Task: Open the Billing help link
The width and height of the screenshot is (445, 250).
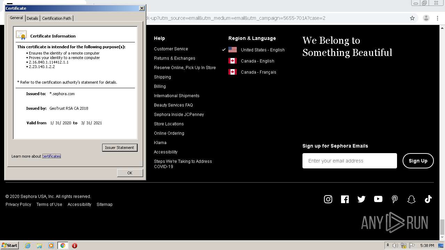Action: click(160, 86)
